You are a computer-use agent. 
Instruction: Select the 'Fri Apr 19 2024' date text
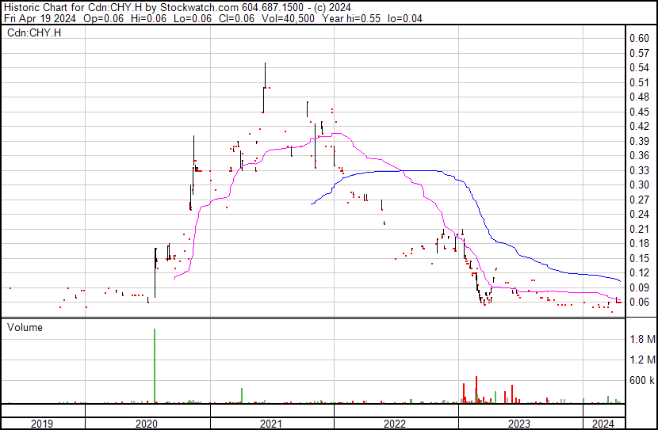click(40, 18)
